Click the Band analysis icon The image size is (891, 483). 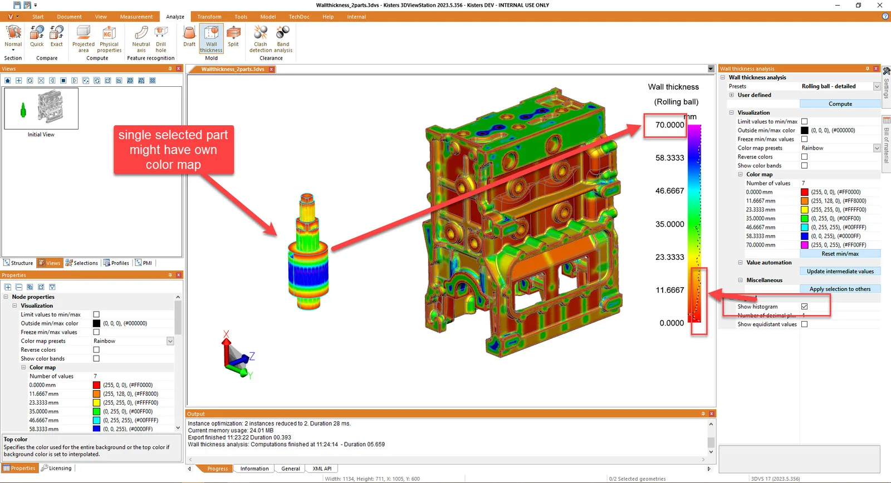[283, 39]
